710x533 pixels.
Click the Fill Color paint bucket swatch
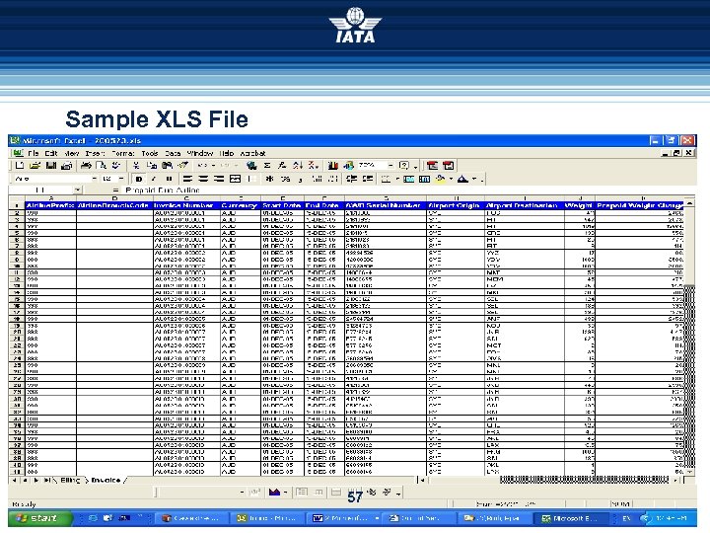click(440, 179)
